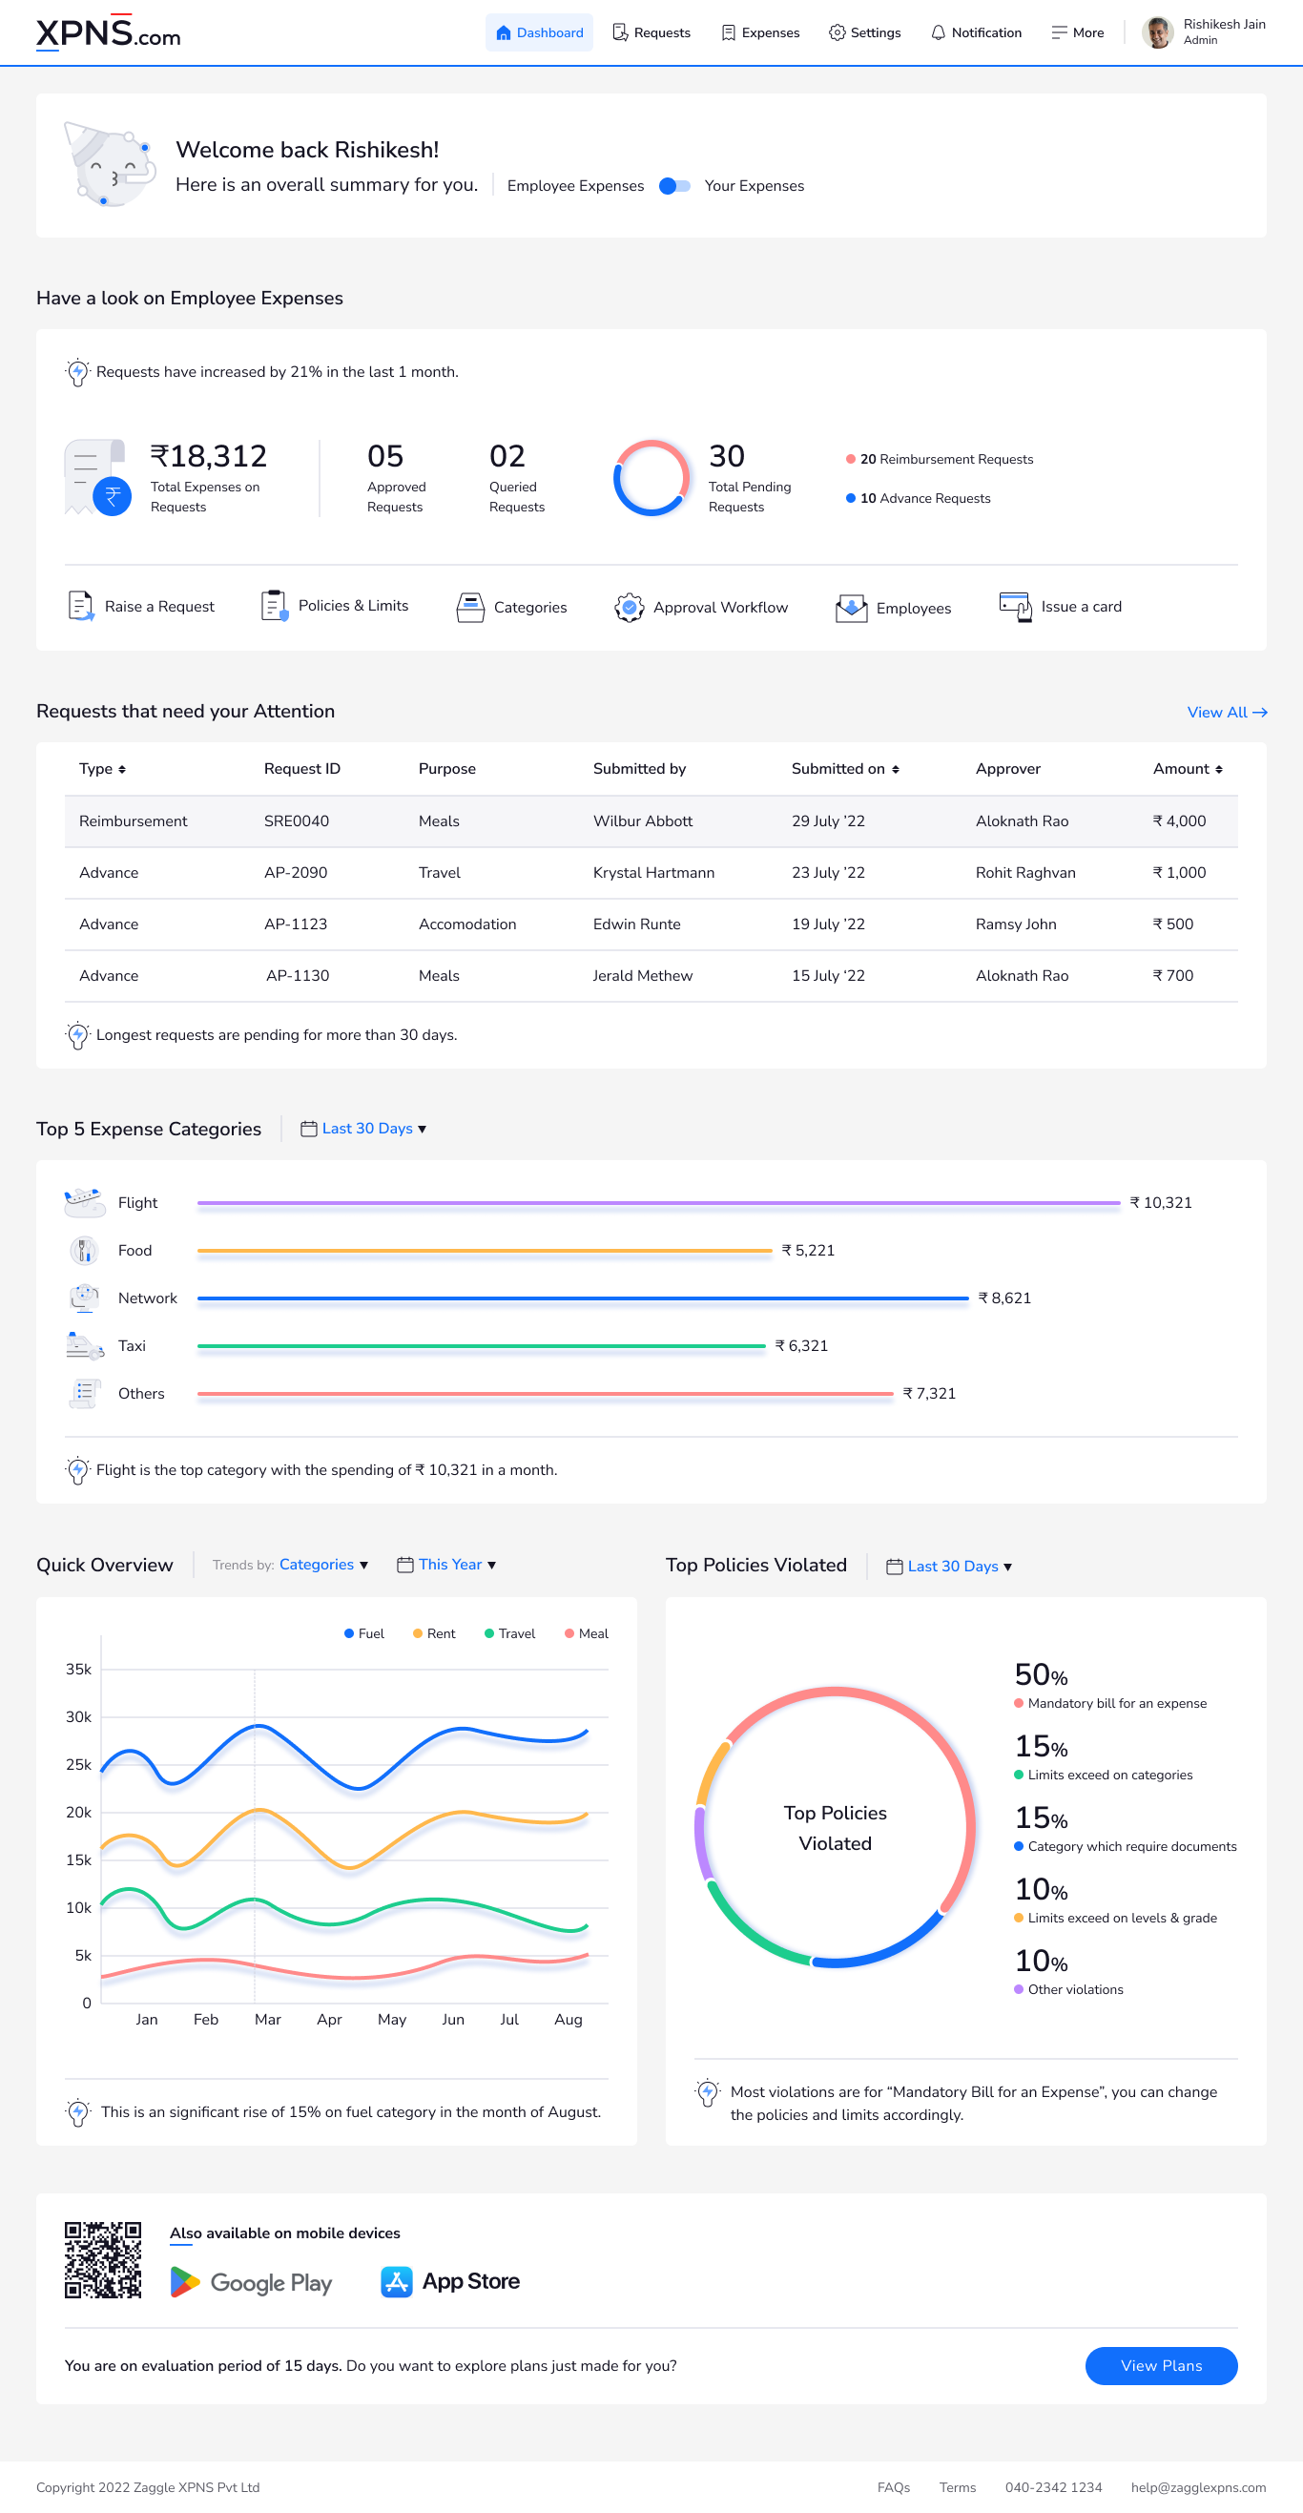Click the Flight airplane icon

(x=85, y=1202)
